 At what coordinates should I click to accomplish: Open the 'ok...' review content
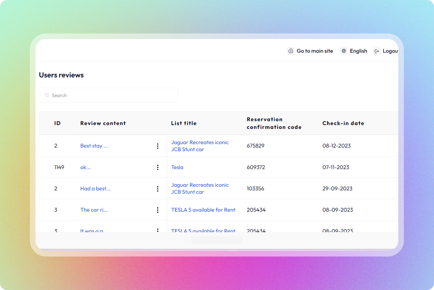click(x=85, y=167)
